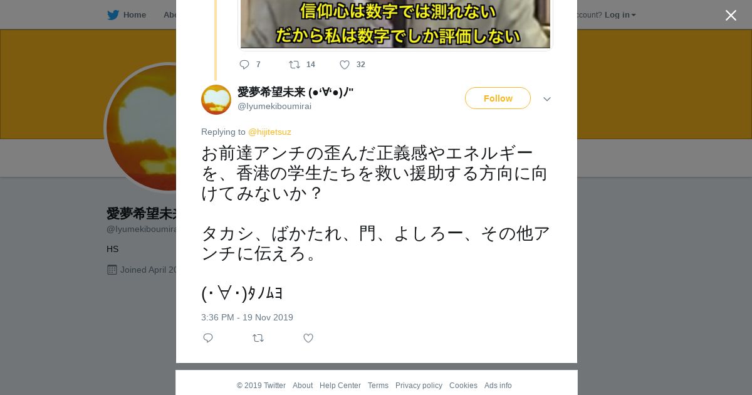752x395 pixels.
Task: Click the Twitter bird Home icon
Action: click(113, 15)
